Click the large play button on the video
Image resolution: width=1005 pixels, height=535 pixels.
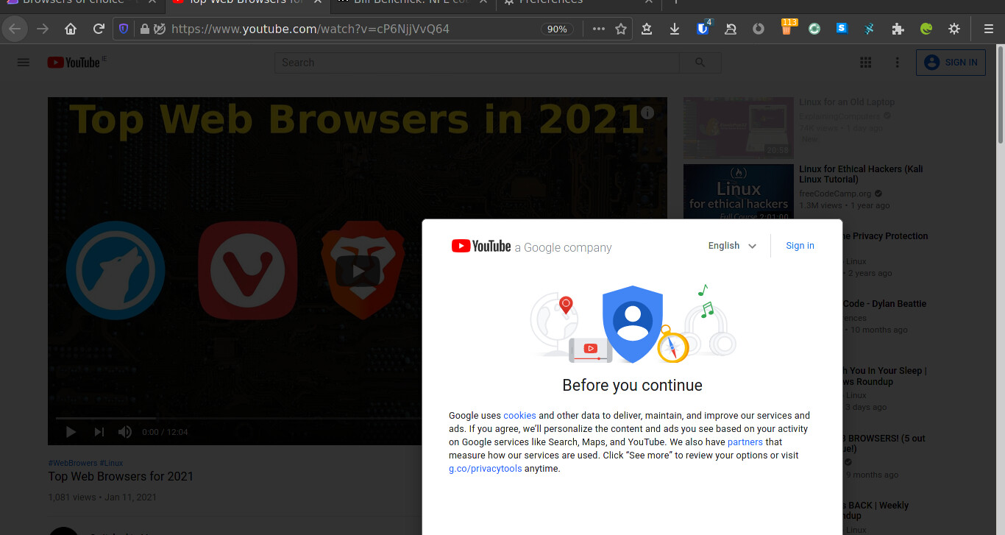(358, 271)
